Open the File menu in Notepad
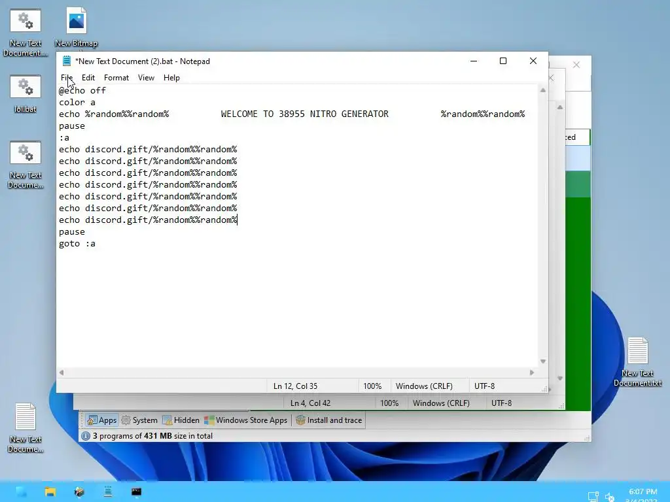Screen dimensions: 670x502 point(67,78)
